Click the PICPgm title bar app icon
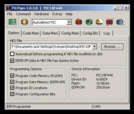This screenshot has width=134, height=114. tap(9, 8)
